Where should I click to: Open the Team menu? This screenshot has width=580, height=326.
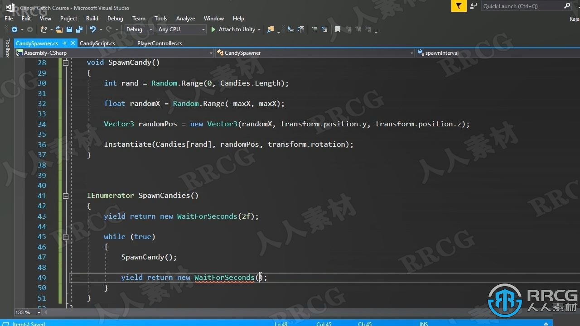pyautogui.click(x=139, y=19)
